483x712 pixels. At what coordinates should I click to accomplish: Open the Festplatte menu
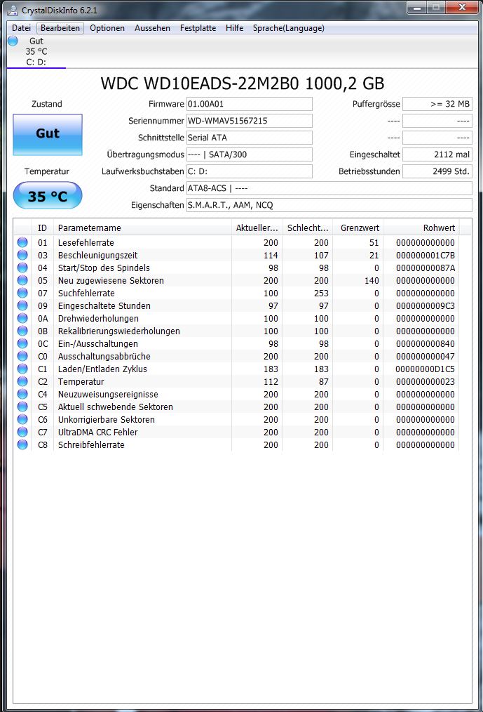198,28
